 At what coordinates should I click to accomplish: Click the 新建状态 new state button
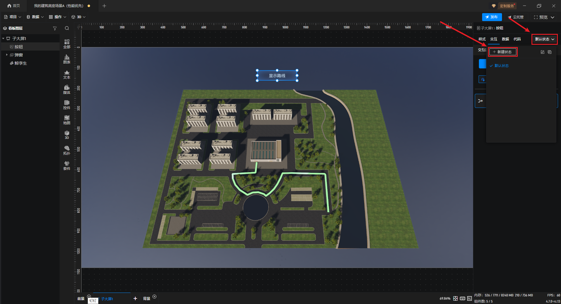(x=503, y=52)
